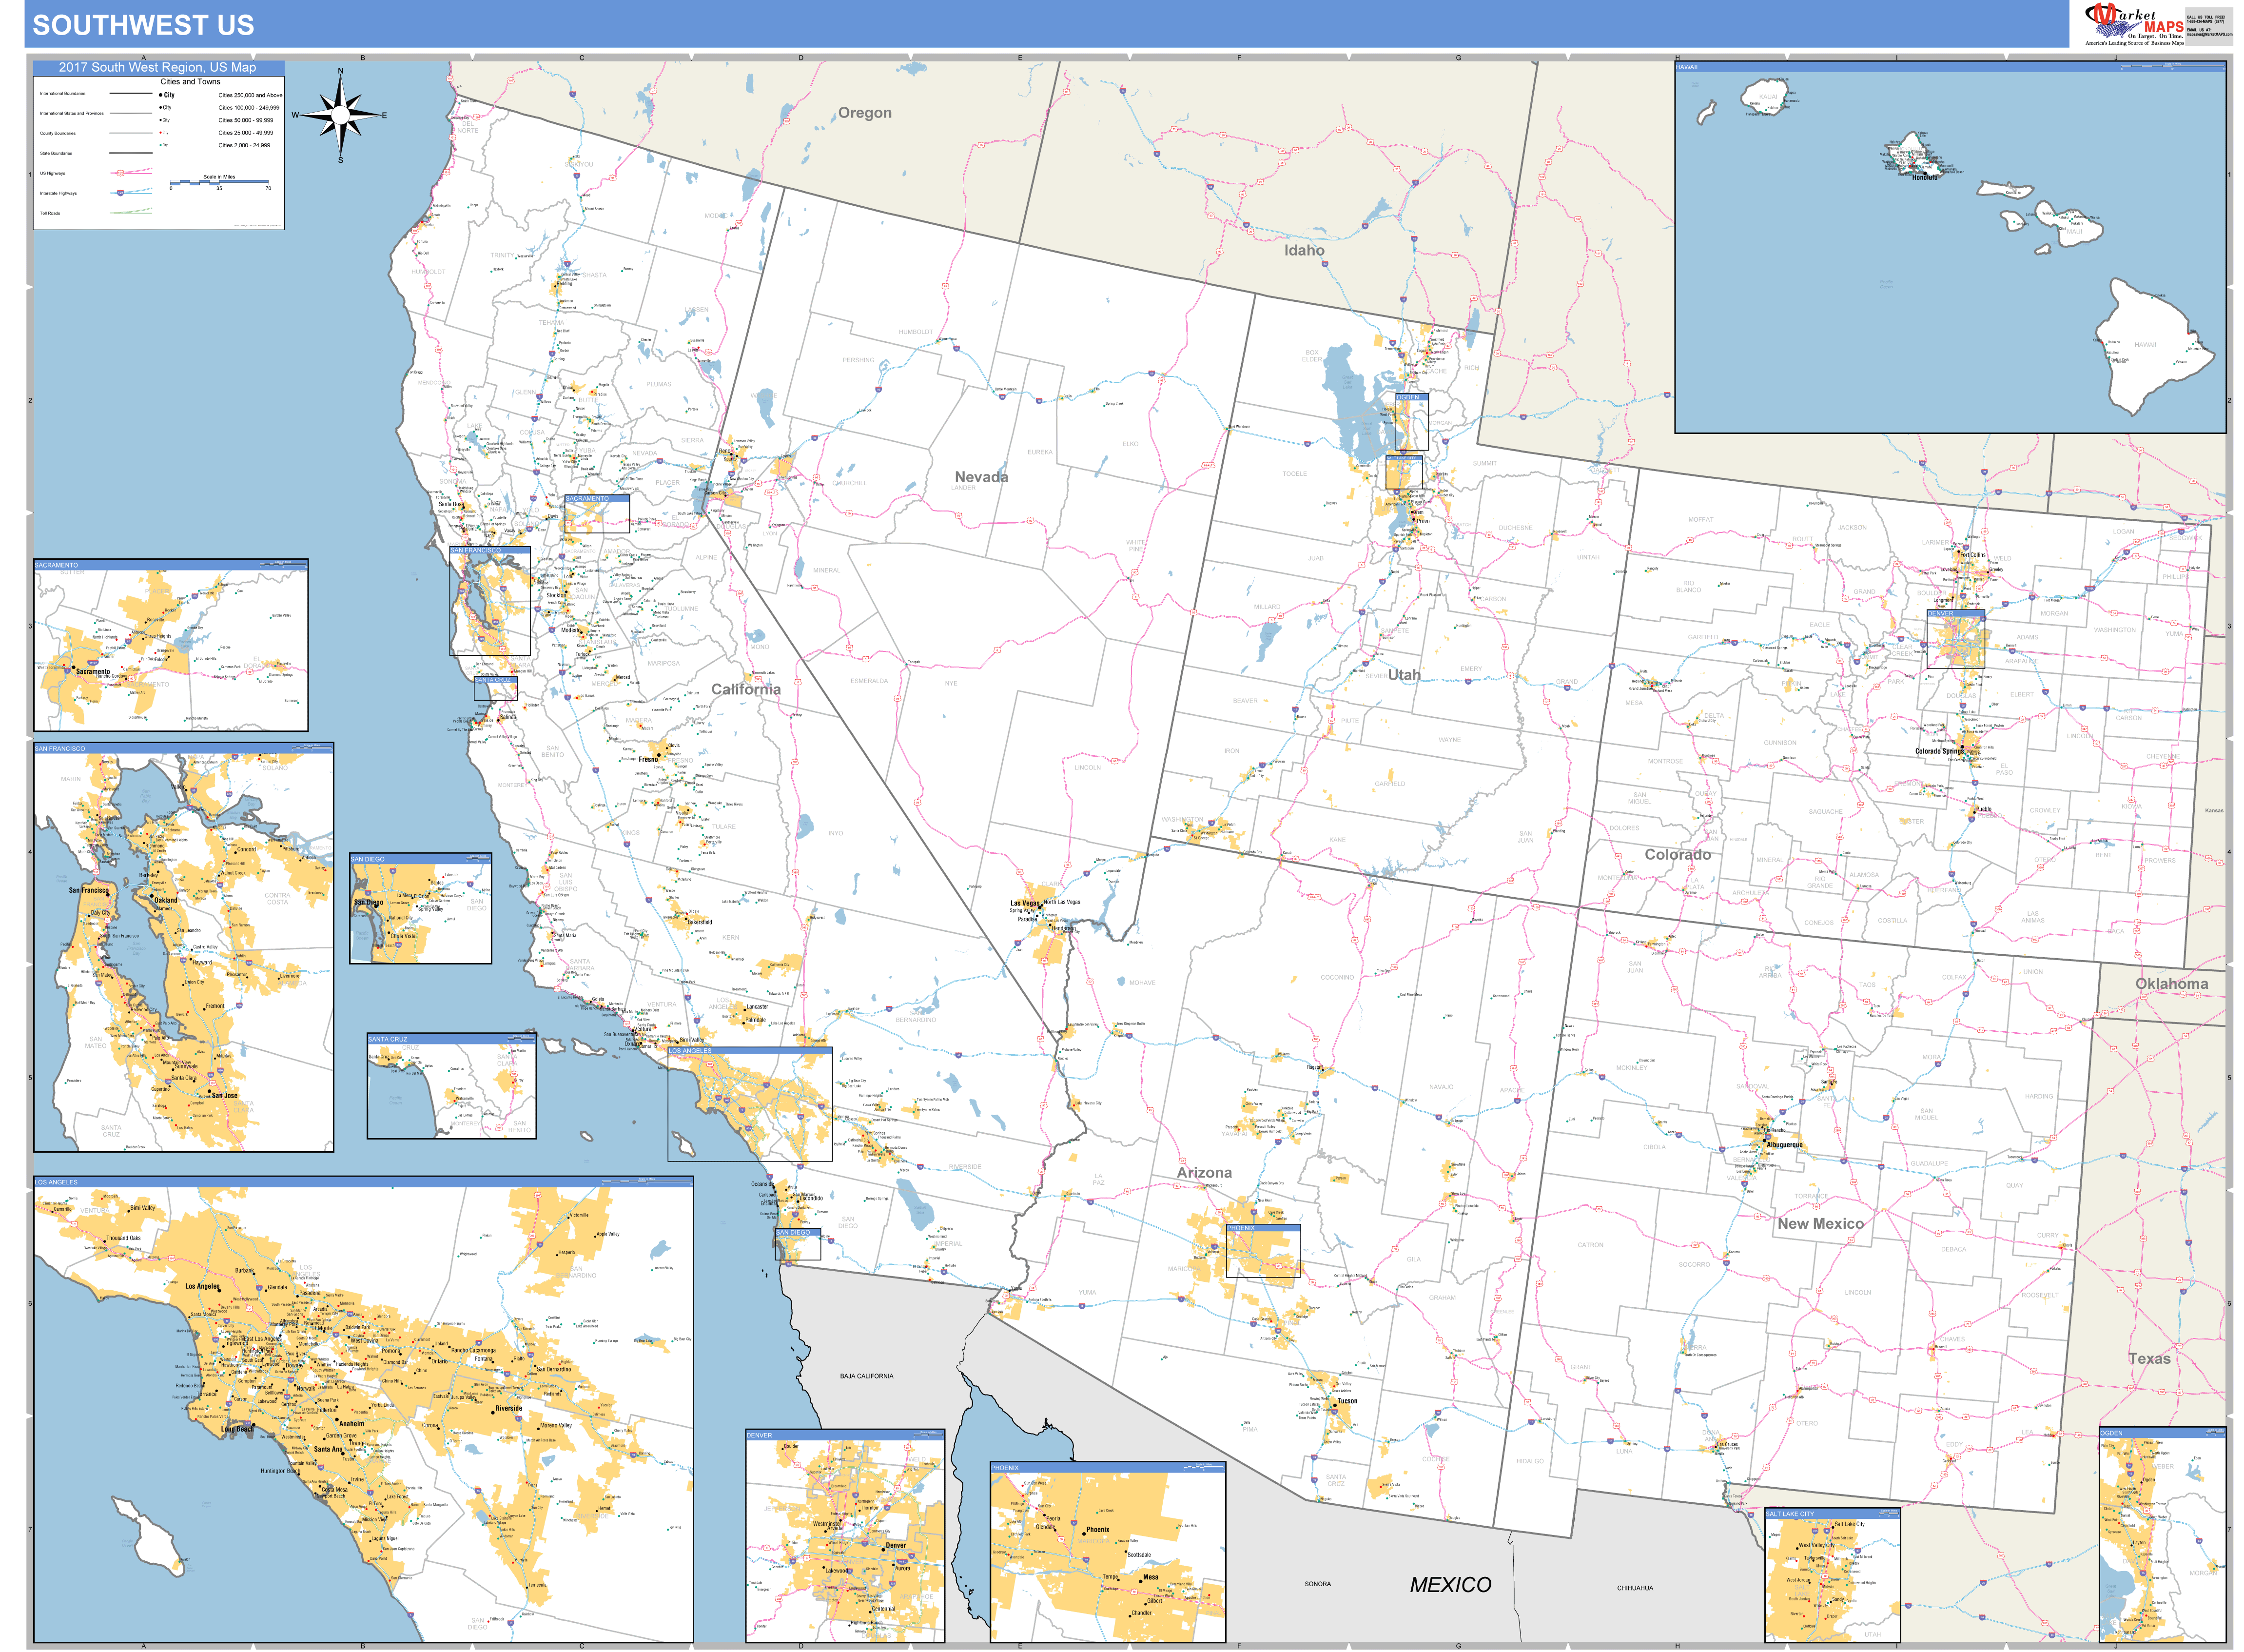The width and height of the screenshot is (2244, 1652).
Task: Click the 'Scale in Miles' bar
Action: [219, 182]
